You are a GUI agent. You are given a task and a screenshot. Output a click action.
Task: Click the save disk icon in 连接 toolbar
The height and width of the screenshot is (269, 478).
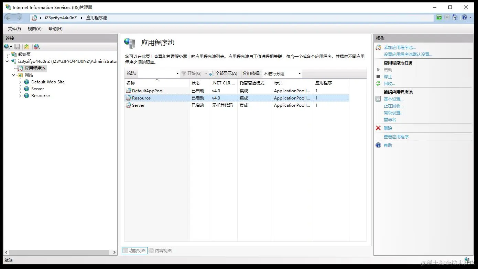tap(17, 47)
